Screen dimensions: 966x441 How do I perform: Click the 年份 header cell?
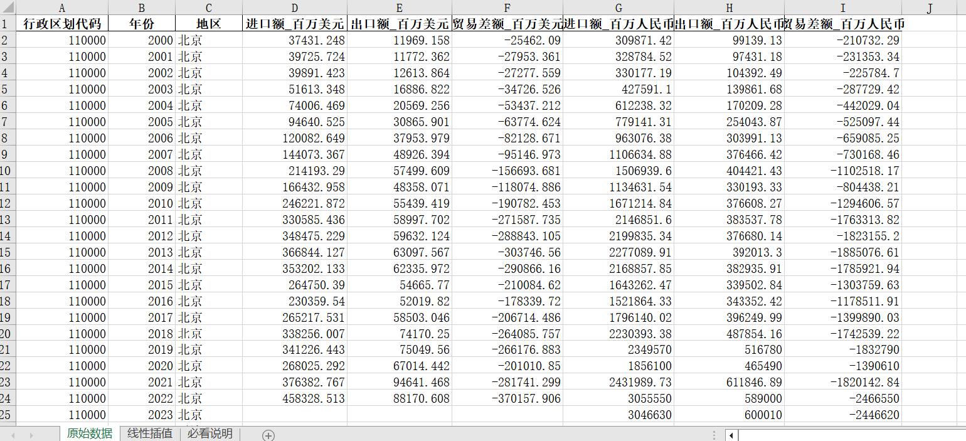(142, 24)
